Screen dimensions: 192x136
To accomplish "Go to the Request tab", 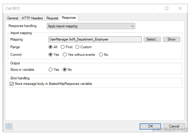I will click(52, 18).
